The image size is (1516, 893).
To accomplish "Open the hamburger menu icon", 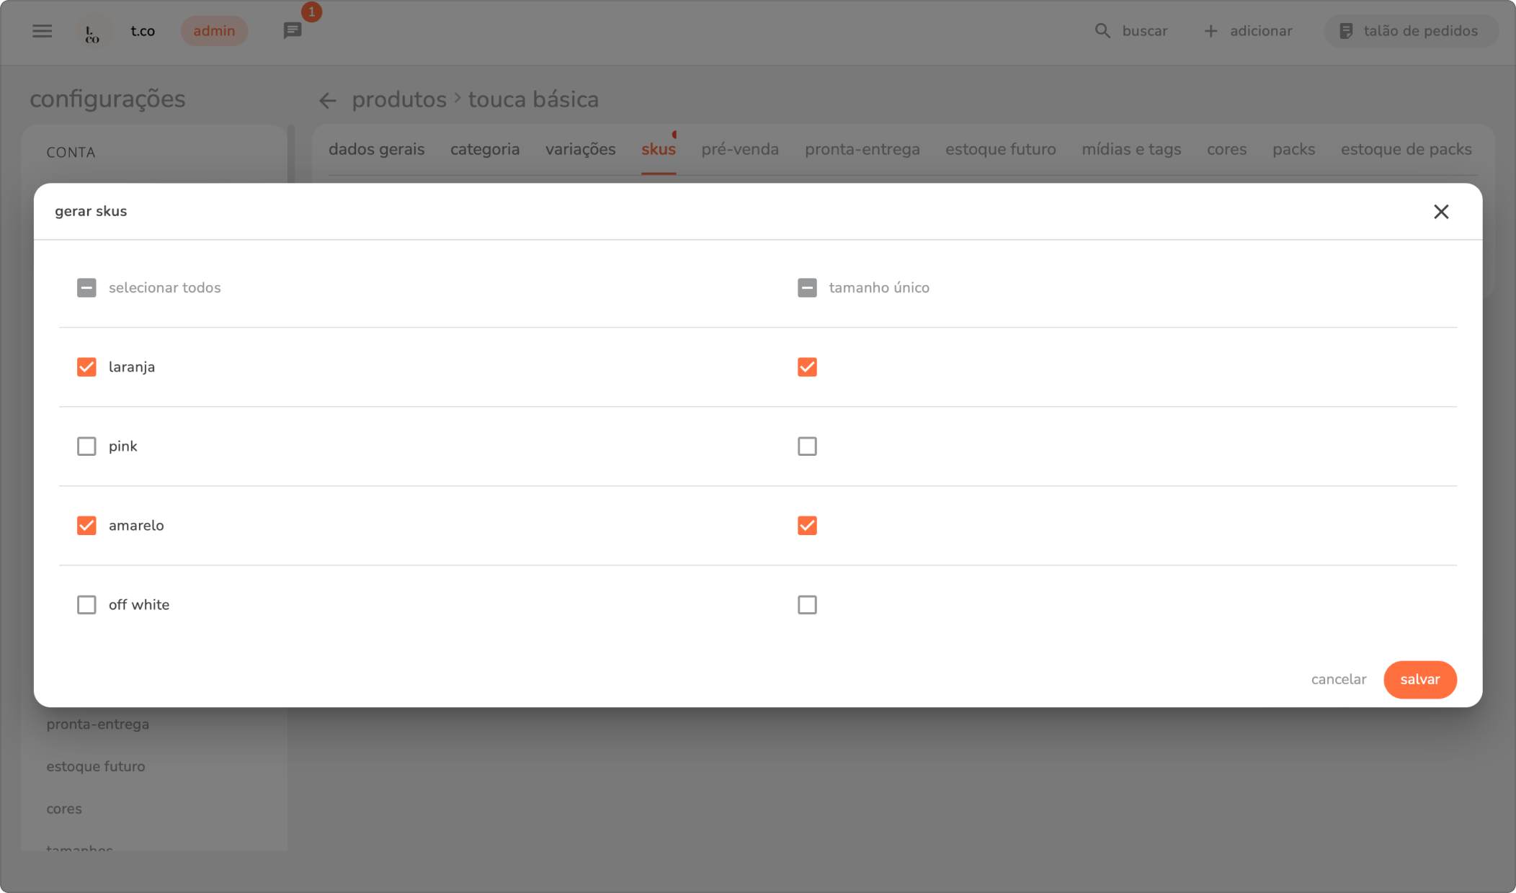I will tap(42, 31).
